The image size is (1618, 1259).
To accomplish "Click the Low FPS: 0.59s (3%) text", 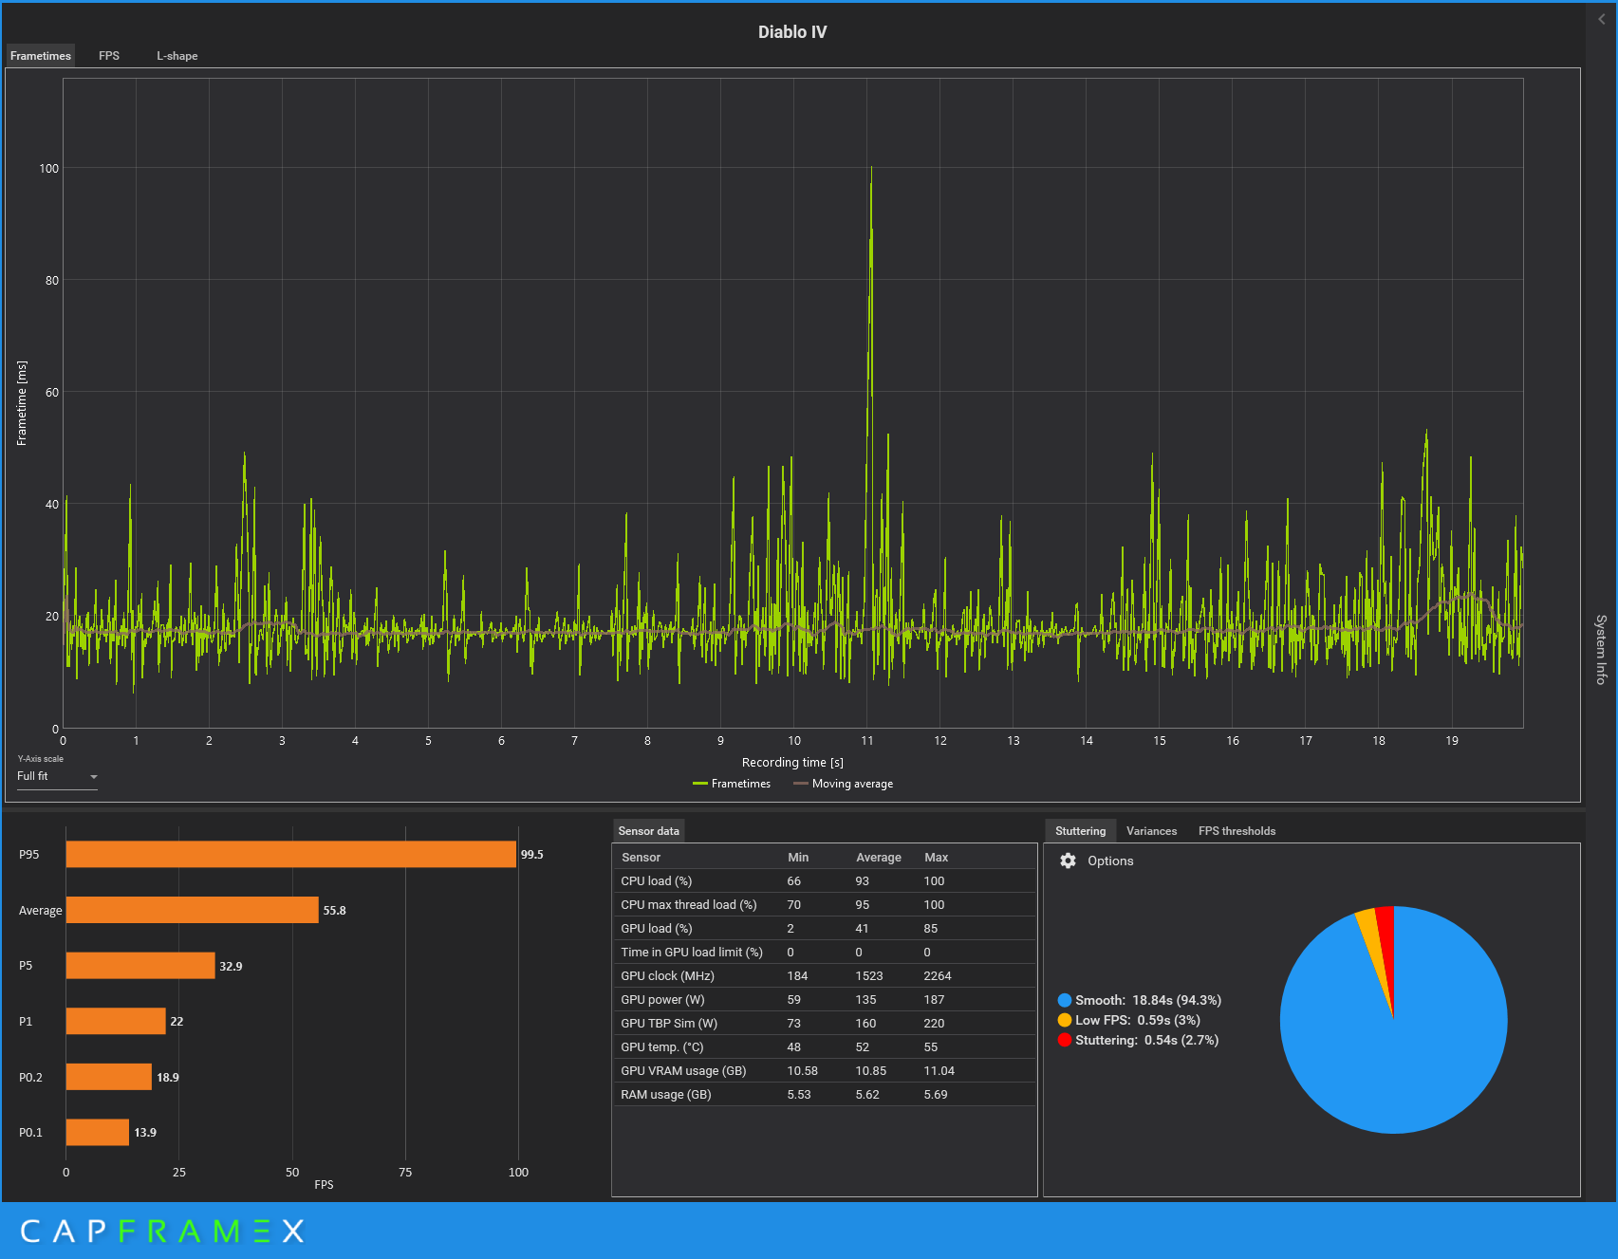I will coord(1138,1020).
